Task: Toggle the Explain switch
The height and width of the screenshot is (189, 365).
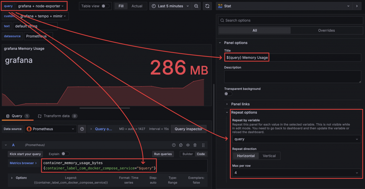Action: click(x=65, y=154)
